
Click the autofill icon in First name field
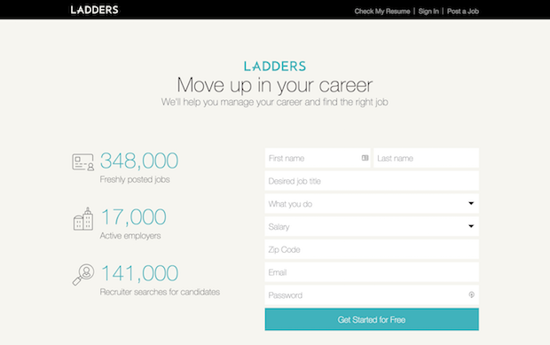coord(365,158)
